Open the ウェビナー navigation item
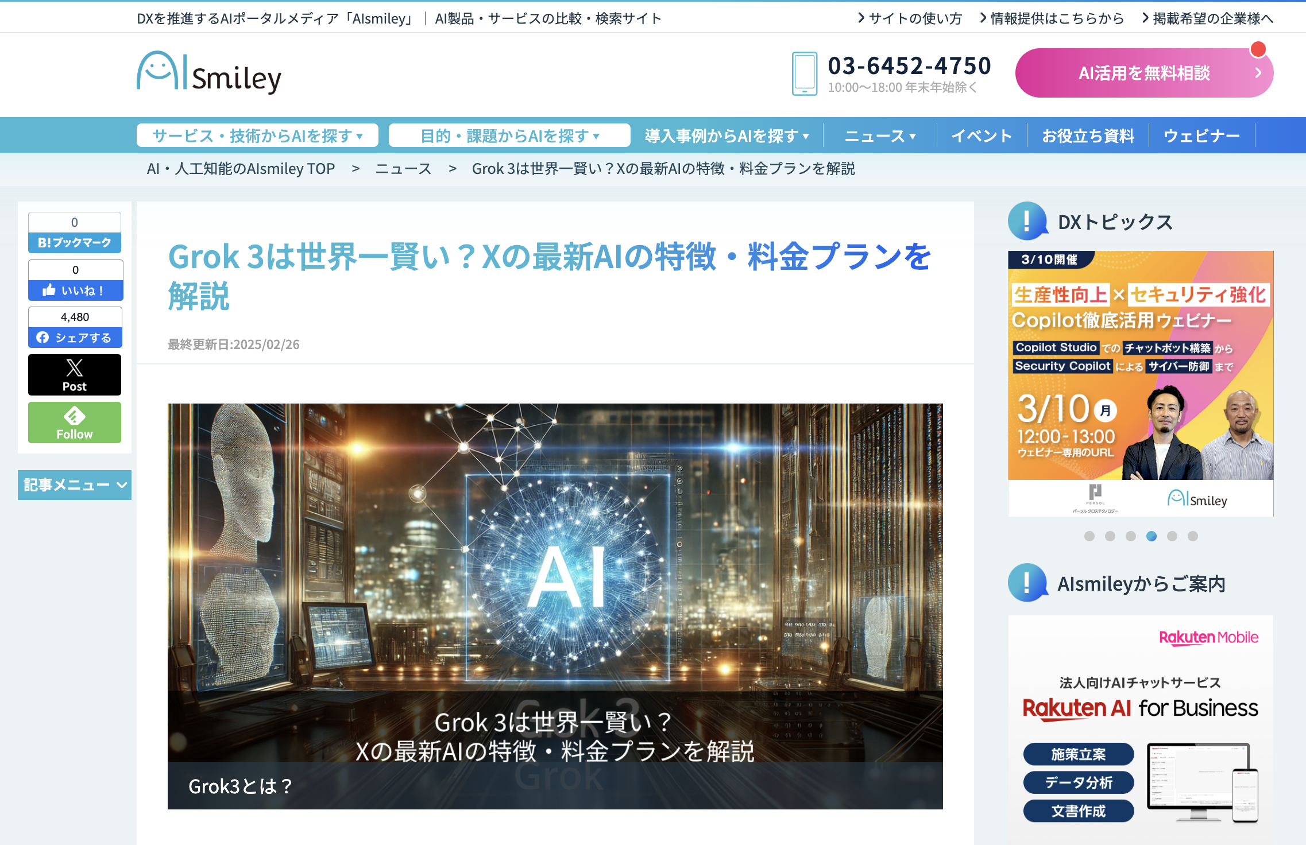The width and height of the screenshot is (1306, 845). tap(1201, 135)
